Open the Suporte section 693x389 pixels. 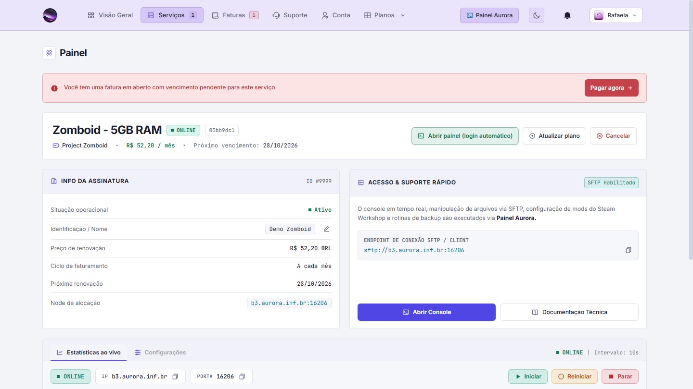(x=290, y=15)
